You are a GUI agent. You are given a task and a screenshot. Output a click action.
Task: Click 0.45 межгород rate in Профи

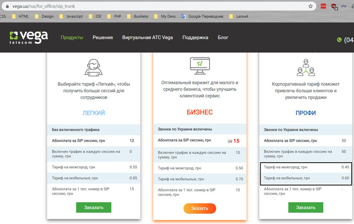(345, 167)
